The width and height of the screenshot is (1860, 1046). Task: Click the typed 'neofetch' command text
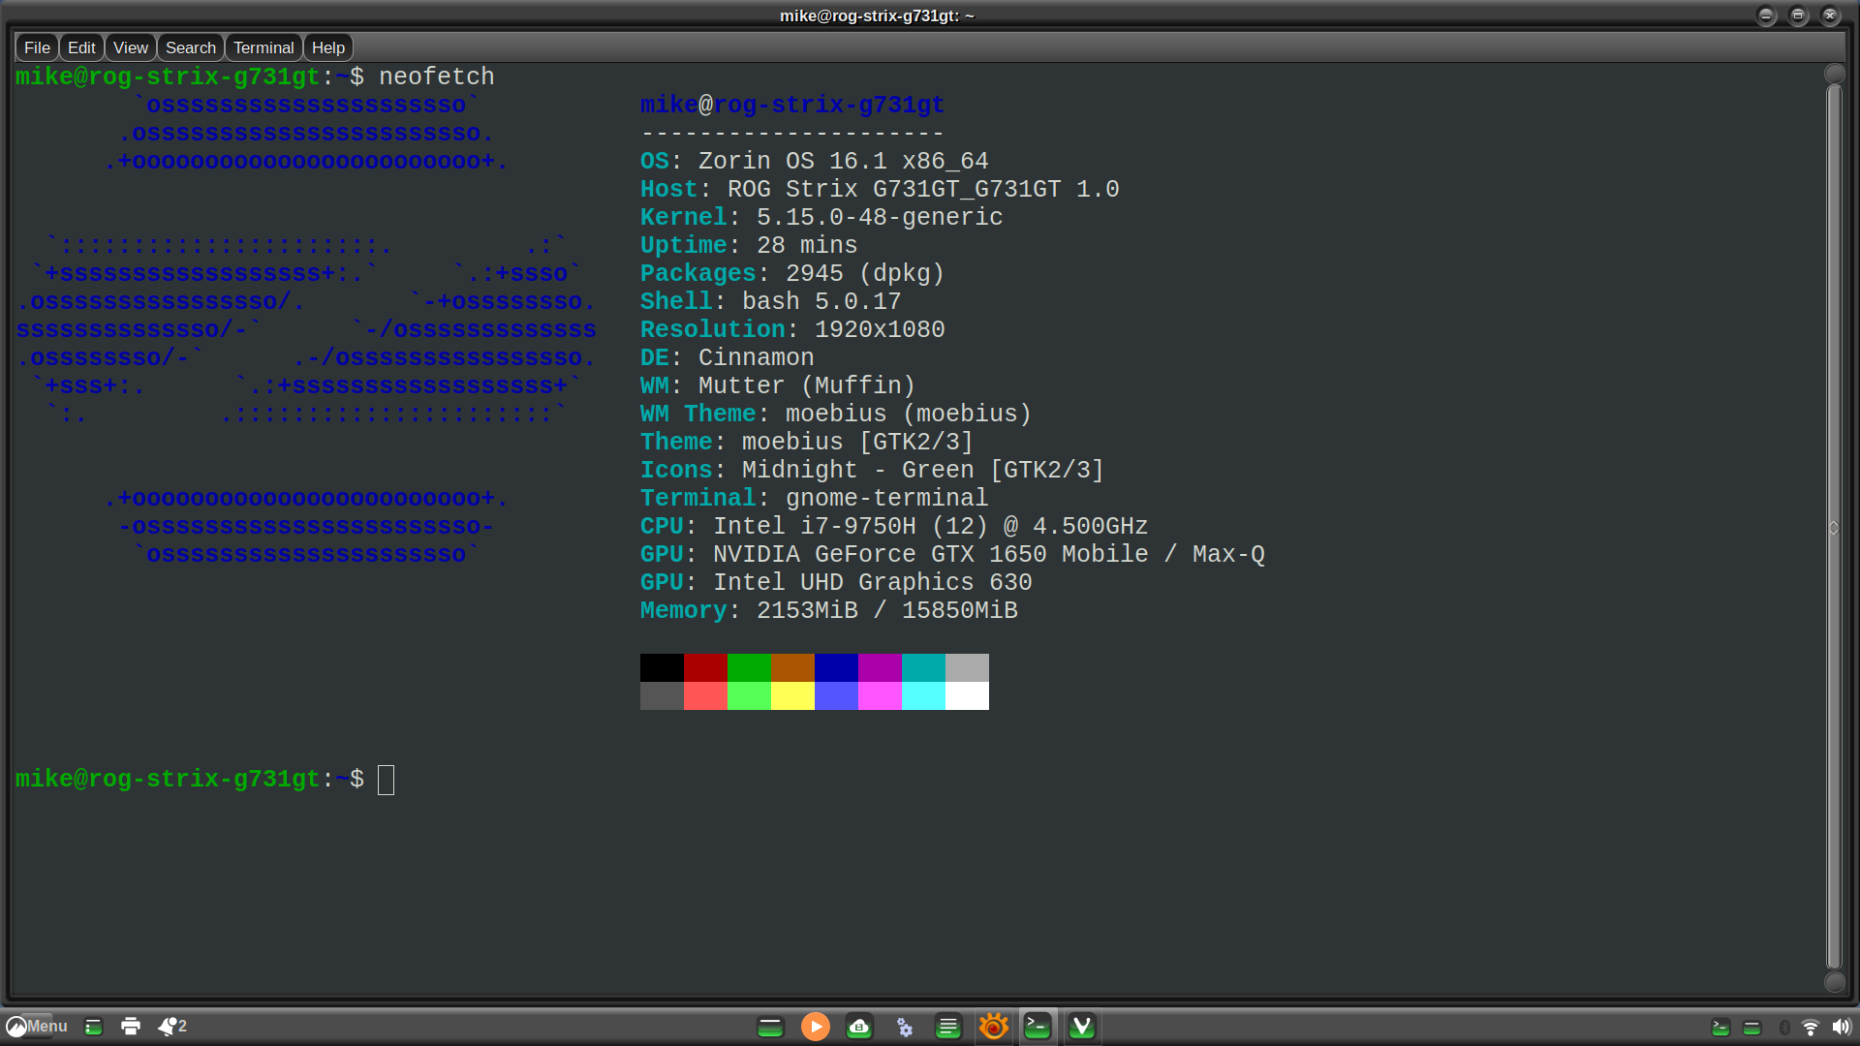[x=437, y=77]
